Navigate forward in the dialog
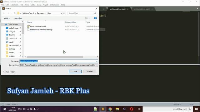This screenshot has height=112, width=200. coord(8,13)
